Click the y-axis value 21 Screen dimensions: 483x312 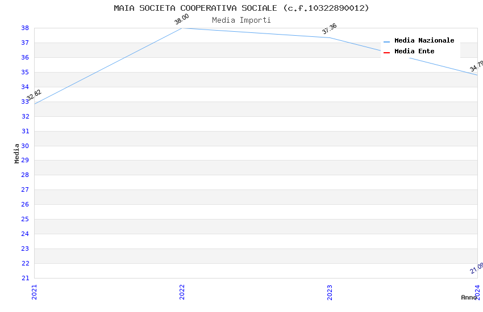click(25, 278)
